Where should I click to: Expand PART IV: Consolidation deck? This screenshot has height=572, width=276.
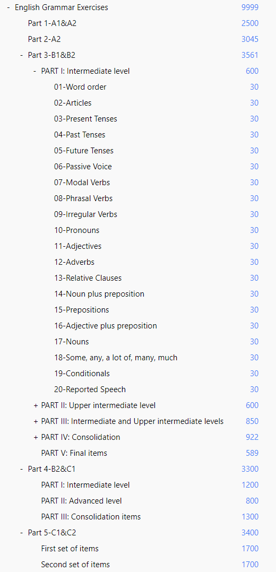pyautogui.click(x=36, y=437)
